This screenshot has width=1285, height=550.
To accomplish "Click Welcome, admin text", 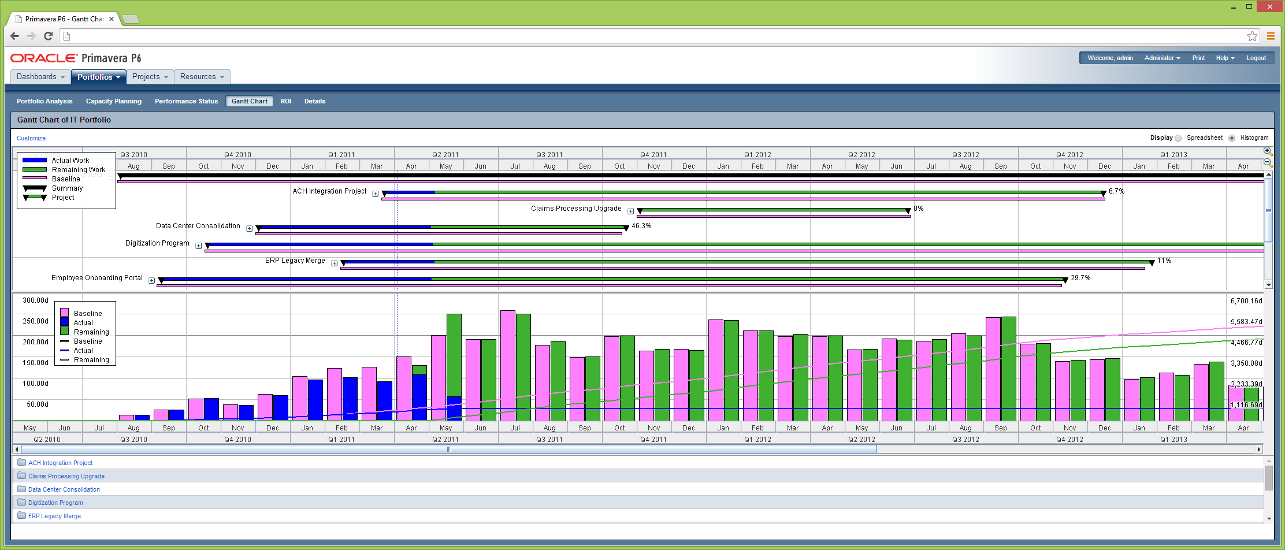I will pos(1110,58).
